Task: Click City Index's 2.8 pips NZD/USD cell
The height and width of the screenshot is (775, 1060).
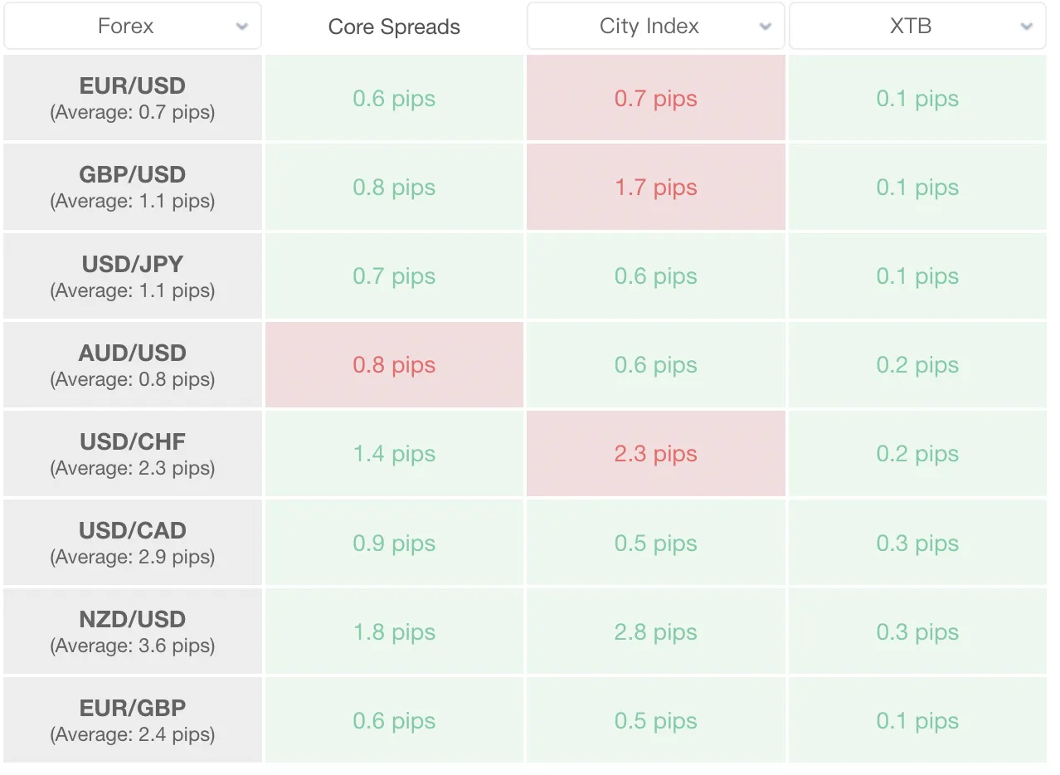Action: click(656, 631)
